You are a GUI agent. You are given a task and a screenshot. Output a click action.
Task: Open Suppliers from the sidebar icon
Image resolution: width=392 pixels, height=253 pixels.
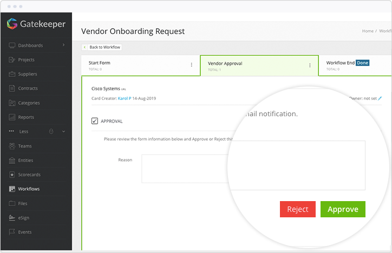click(x=12, y=74)
